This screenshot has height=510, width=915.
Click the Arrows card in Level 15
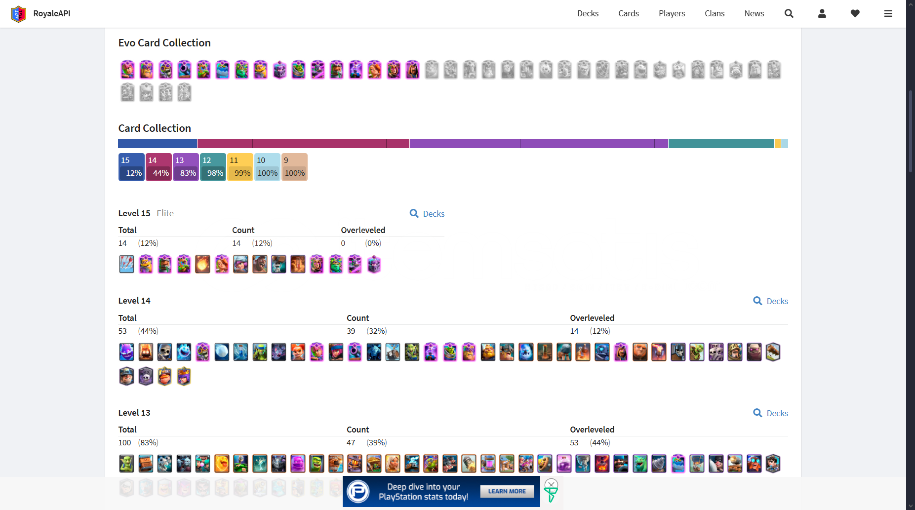[126, 264]
